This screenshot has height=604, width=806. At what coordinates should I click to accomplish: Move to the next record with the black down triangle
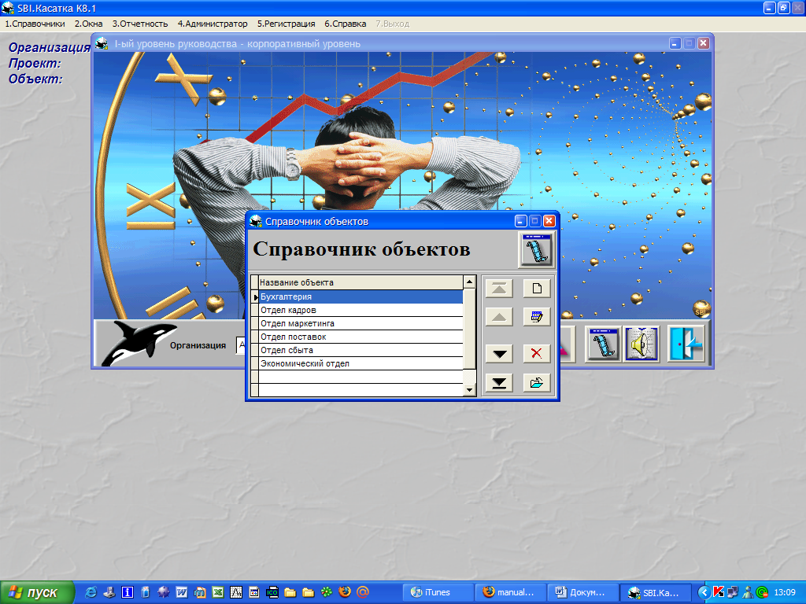pyautogui.click(x=499, y=353)
